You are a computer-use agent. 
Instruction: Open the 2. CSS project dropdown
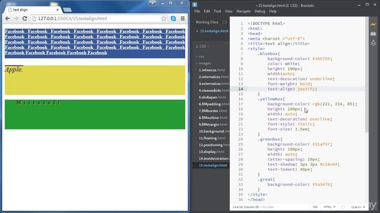[202, 46]
